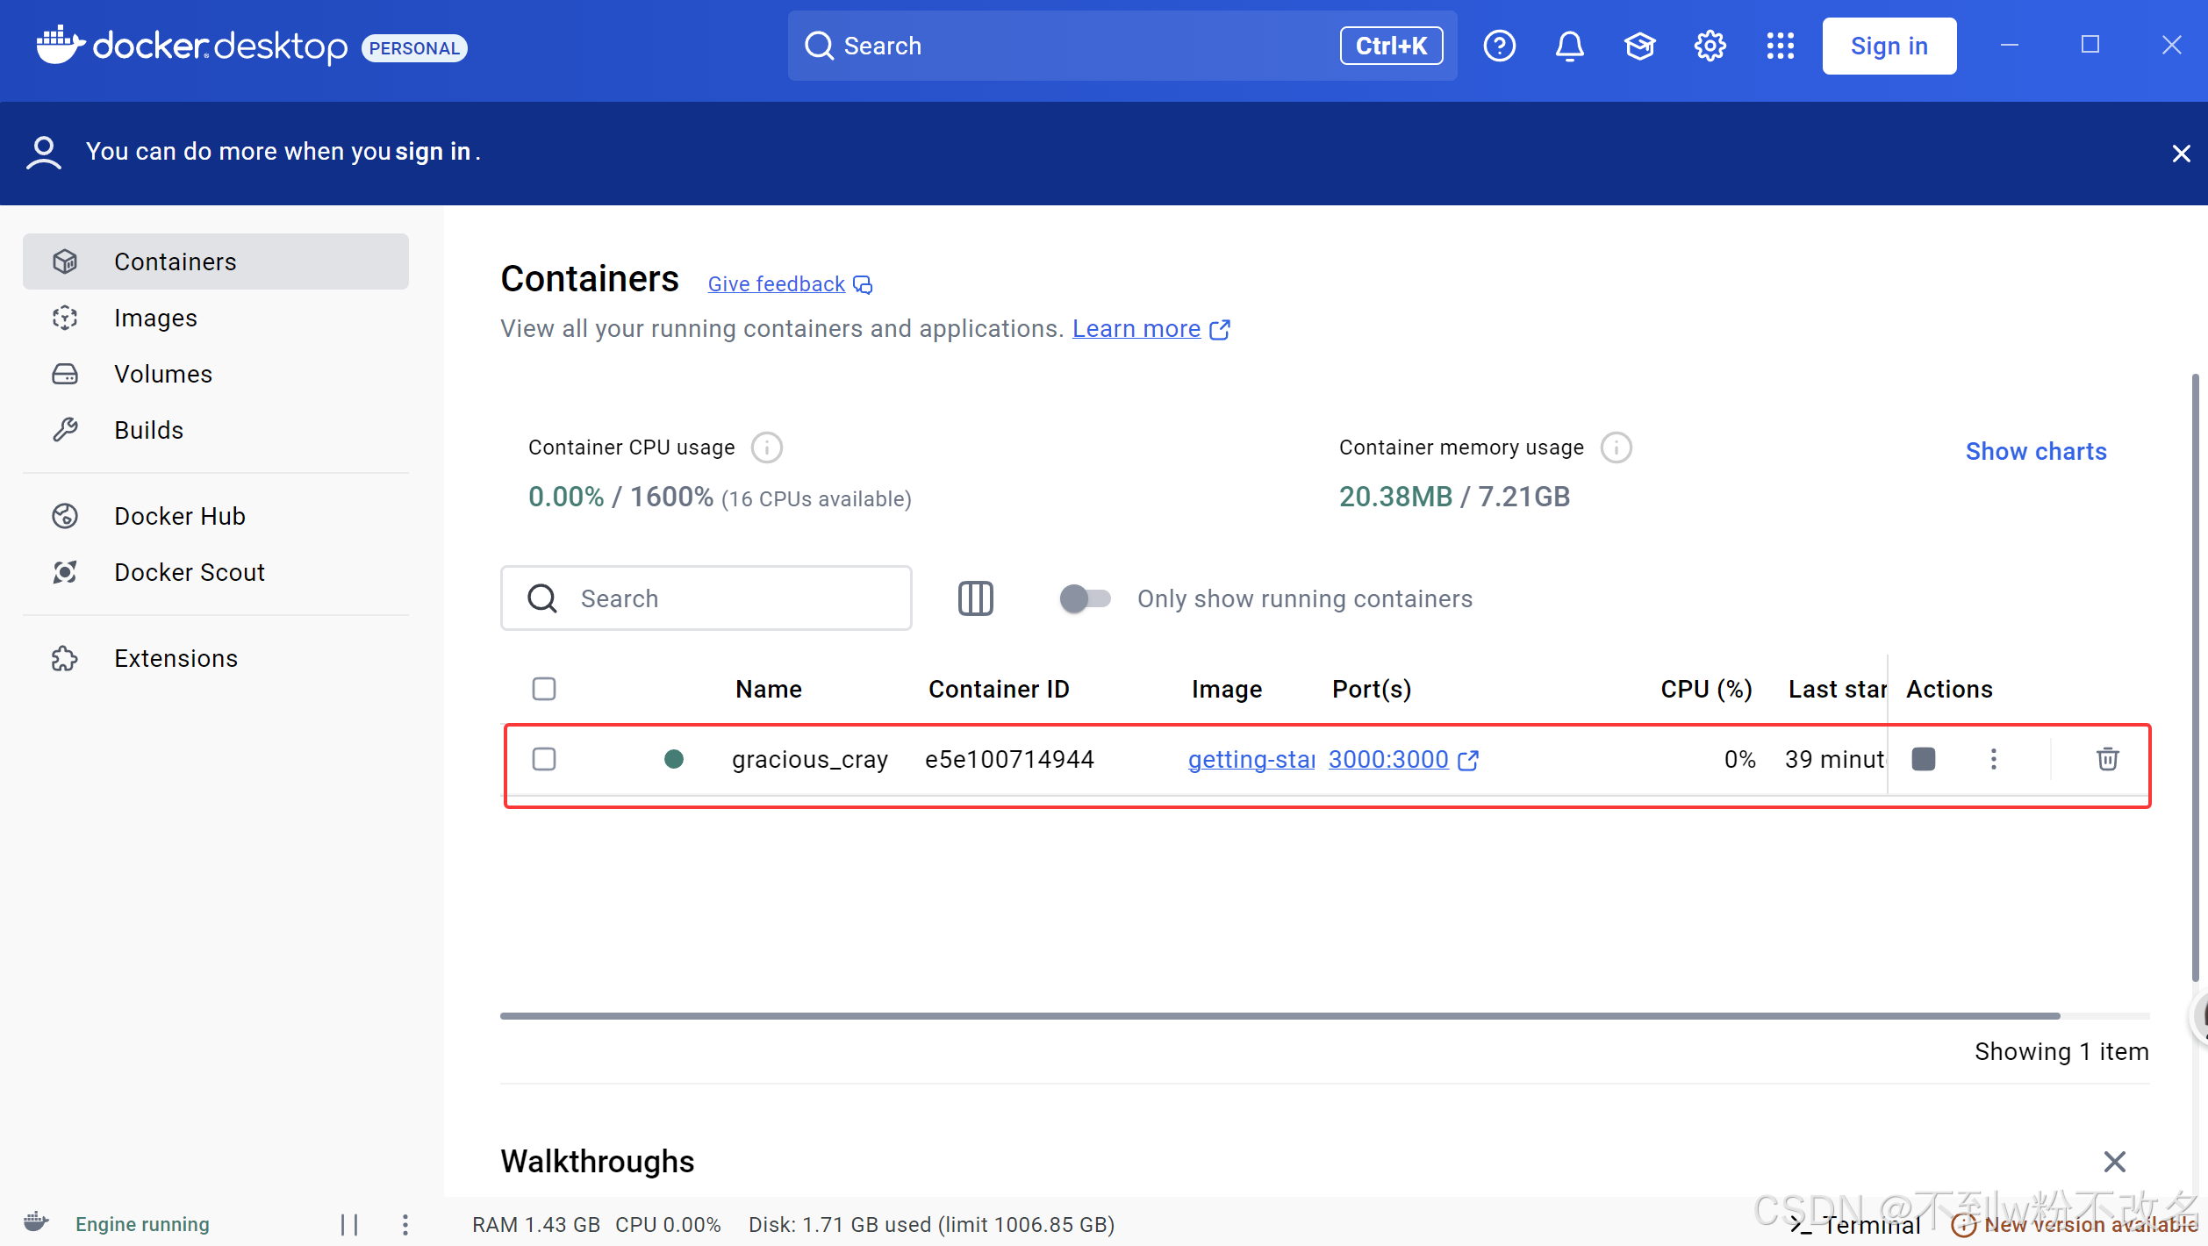The image size is (2208, 1246).
Task: Click the Port(s) column header
Action: pos(1371,690)
